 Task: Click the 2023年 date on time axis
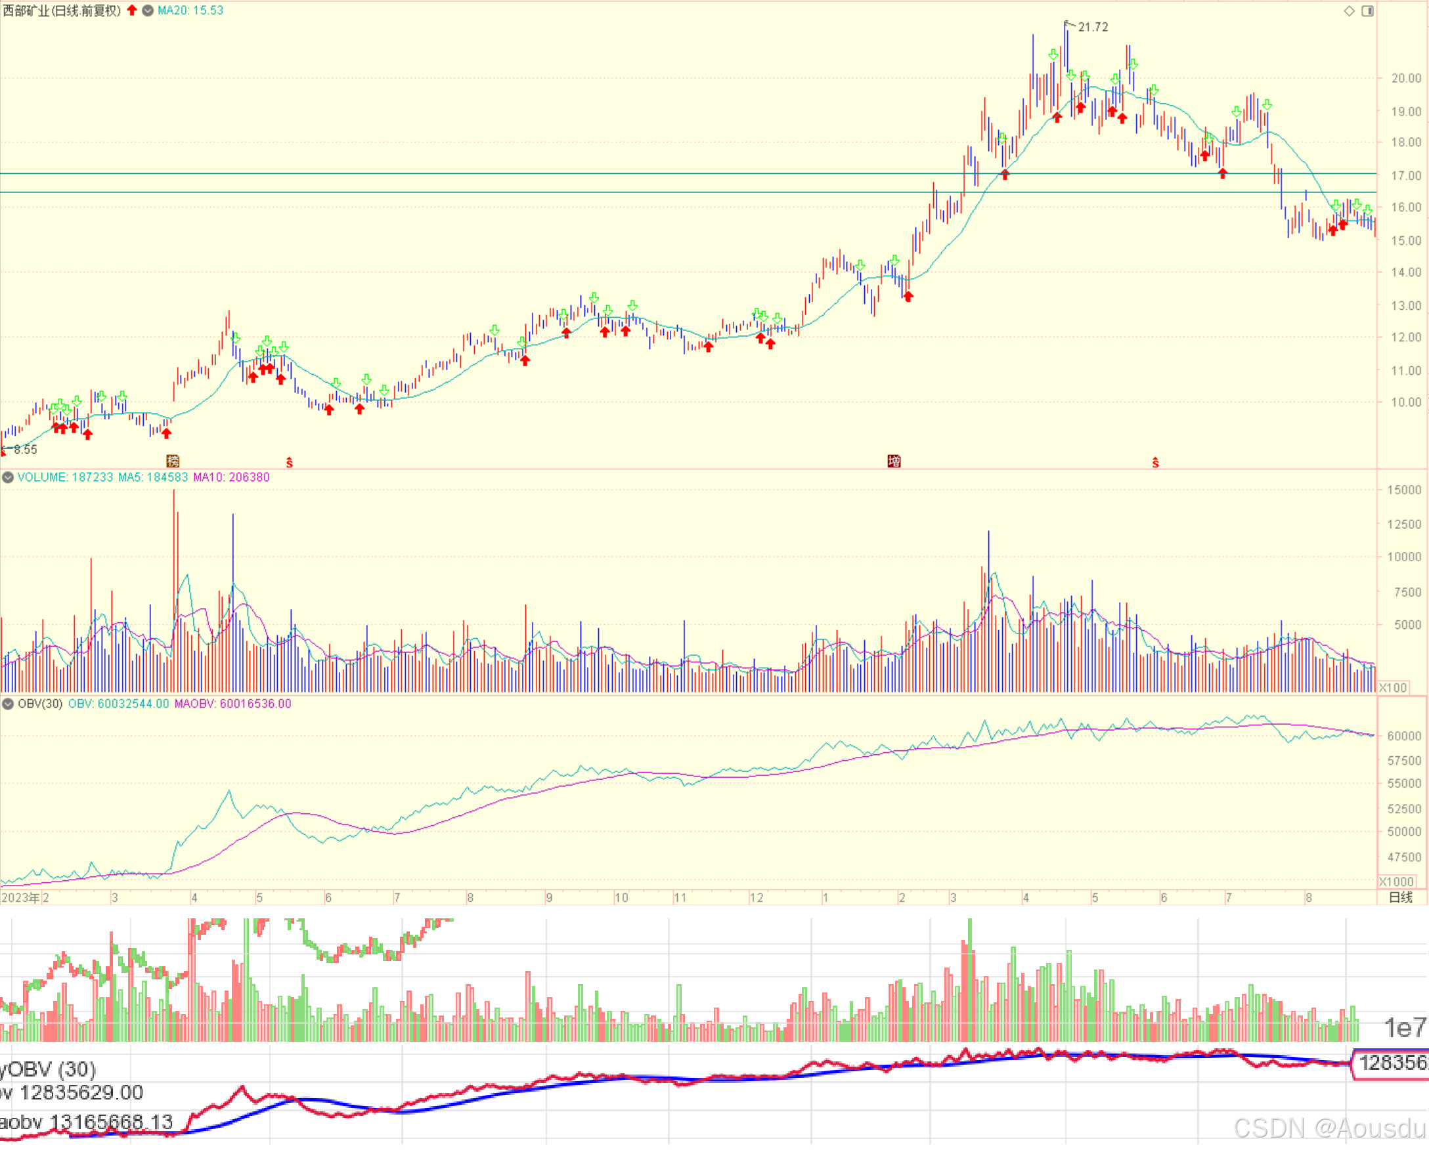coord(20,898)
